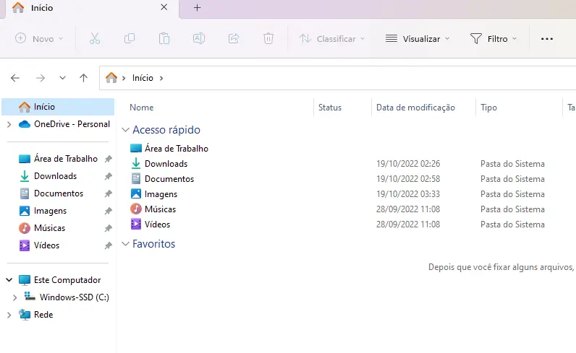Click the Cut scissors icon in toolbar
This screenshot has width=576, height=353.
pos(94,38)
